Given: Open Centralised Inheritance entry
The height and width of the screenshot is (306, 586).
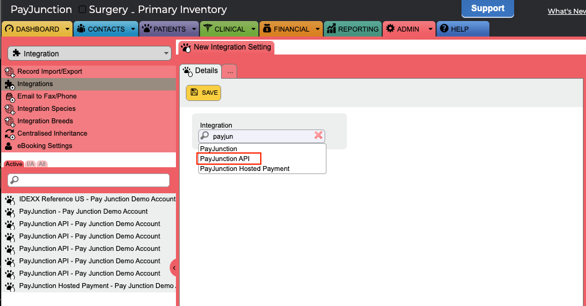Looking at the screenshot, I should pyautogui.click(x=89, y=133).
